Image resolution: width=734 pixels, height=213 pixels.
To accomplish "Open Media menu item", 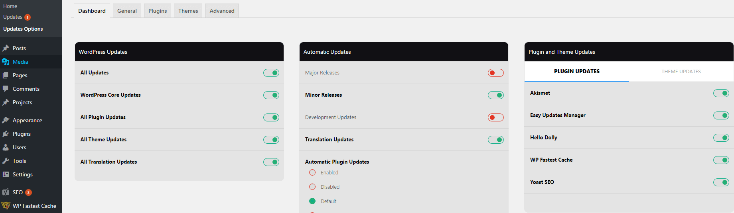I will tap(31, 62).
